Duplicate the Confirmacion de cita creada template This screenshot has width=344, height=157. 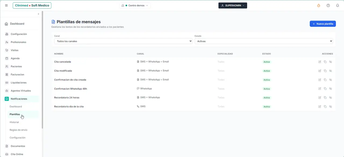[x=325, y=80]
